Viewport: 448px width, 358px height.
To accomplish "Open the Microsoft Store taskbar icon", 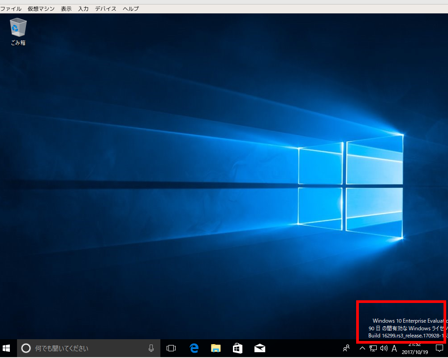I will 237,348.
